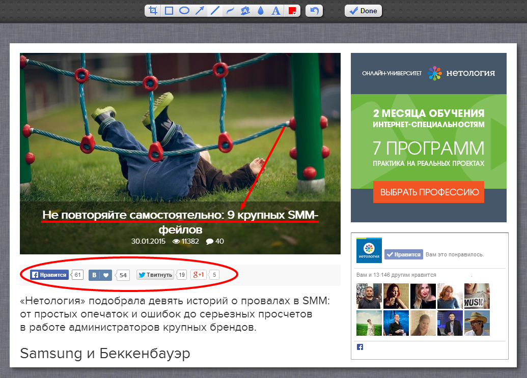
Task: Click the Done button
Action: tap(363, 10)
